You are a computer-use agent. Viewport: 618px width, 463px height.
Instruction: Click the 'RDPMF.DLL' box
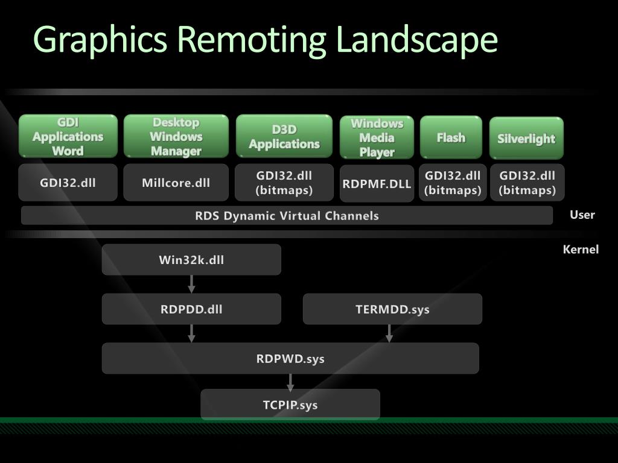[377, 183]
